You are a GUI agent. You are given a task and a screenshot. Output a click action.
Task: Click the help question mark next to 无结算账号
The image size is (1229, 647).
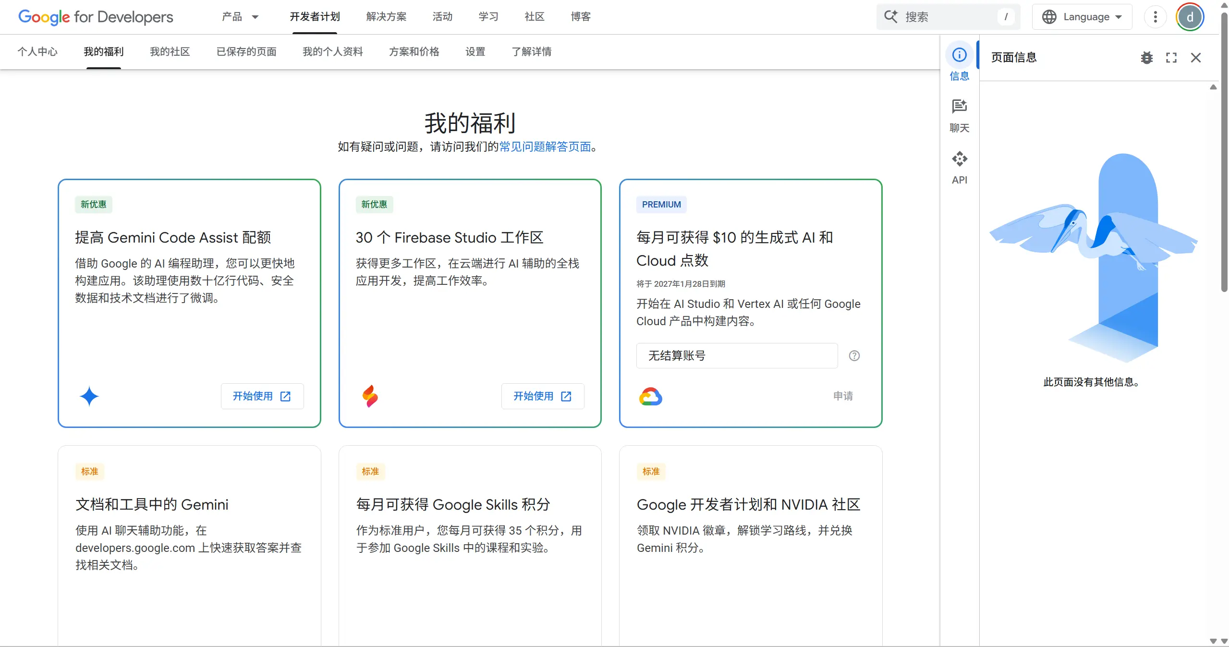pyautogui.click(x=854, y=356)
